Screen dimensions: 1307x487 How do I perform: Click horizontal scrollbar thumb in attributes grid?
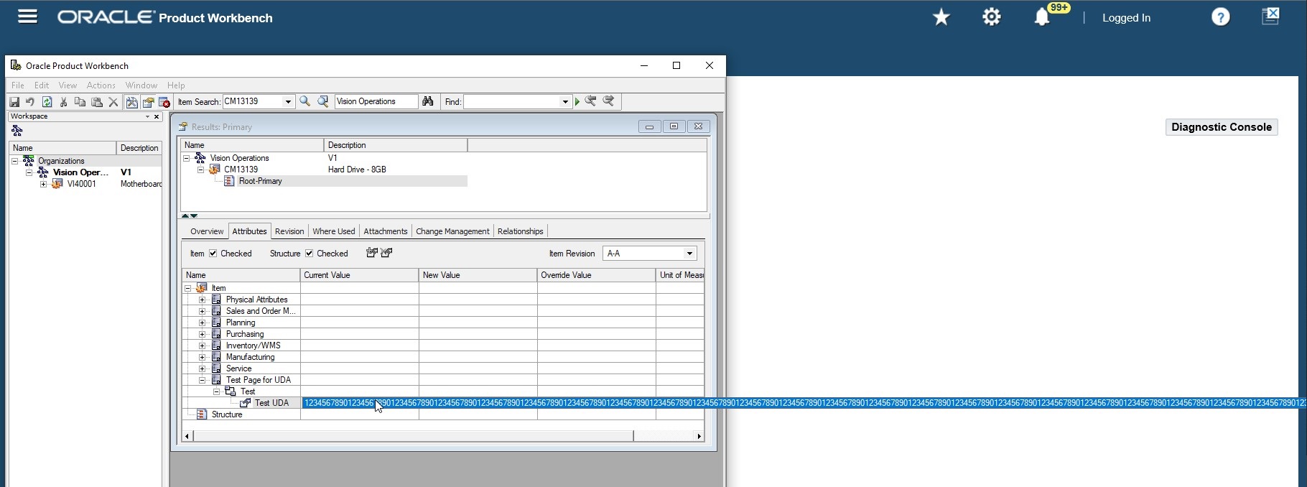[413, 436]
